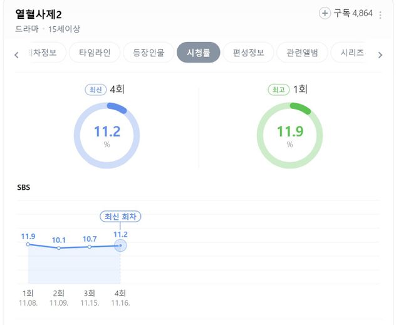The height and width of the screenshot is (325, 401).
Task: Open the three-dot more options menu
Action: point(380,14)
